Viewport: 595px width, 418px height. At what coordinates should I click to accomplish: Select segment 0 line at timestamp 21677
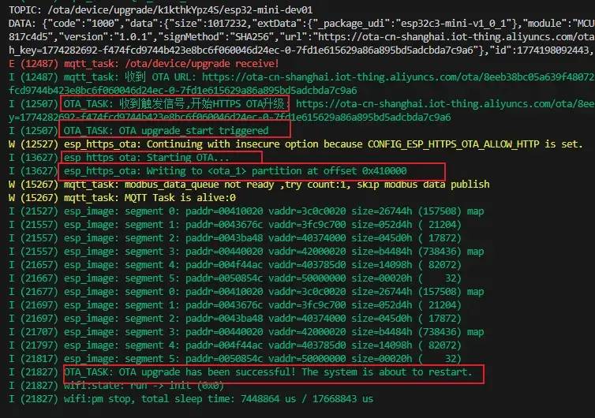[260, 292]
